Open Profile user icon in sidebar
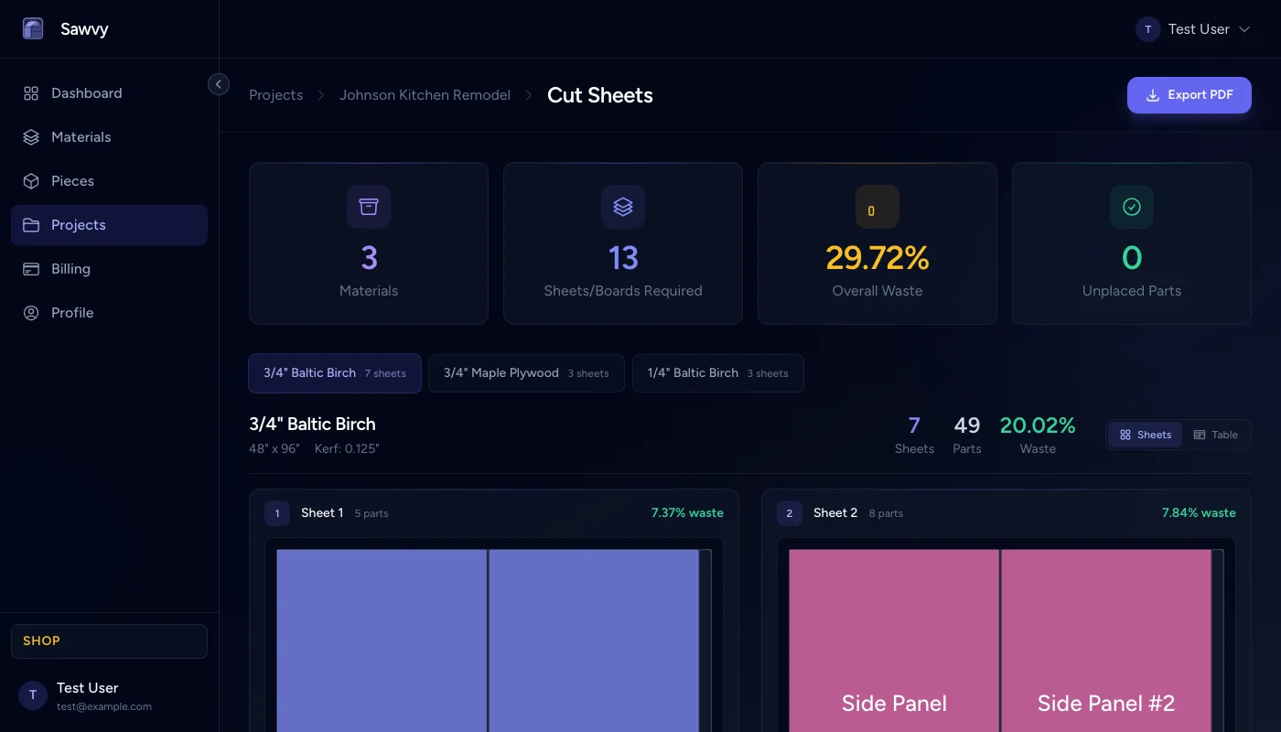The image size is (1281, 732). (x=31, y=313)
